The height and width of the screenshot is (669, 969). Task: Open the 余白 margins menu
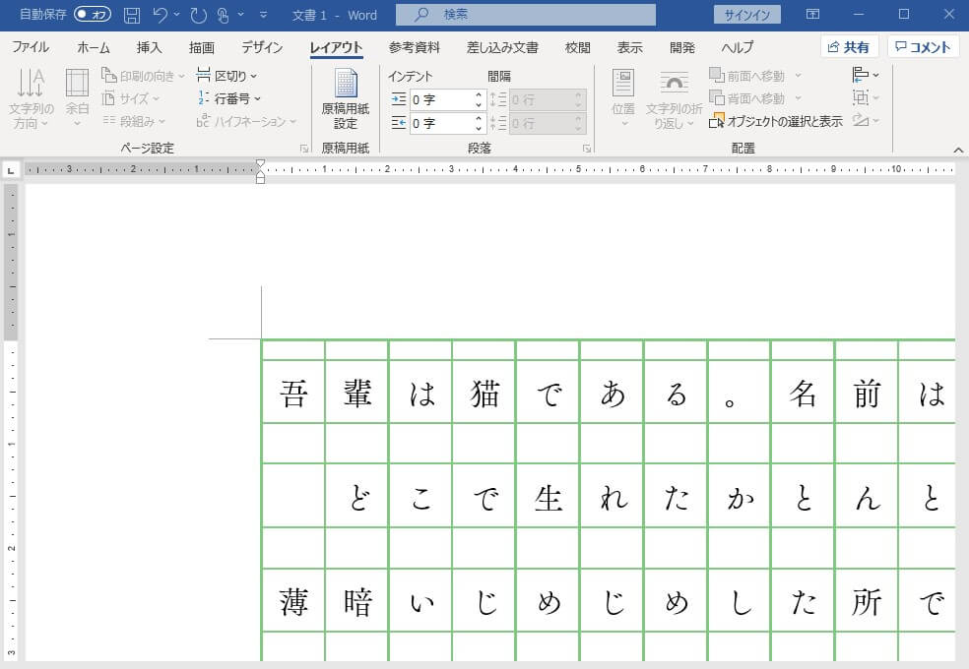pos(77,98)
